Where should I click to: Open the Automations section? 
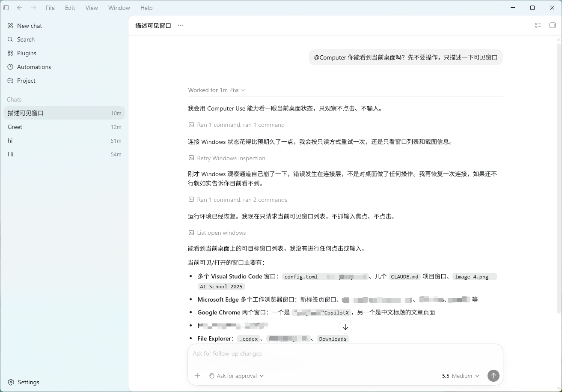(x=64, y=67)
